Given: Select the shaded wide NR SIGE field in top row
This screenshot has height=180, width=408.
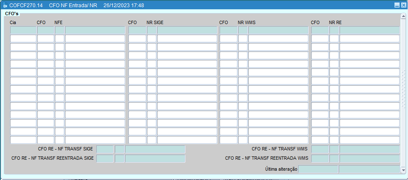Looking at the screenshot, I should 187,30.
